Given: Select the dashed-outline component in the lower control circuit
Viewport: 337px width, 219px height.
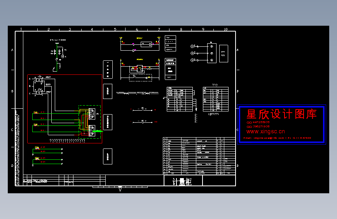Looking at the screenshot, I should click(x=141, y=78).
